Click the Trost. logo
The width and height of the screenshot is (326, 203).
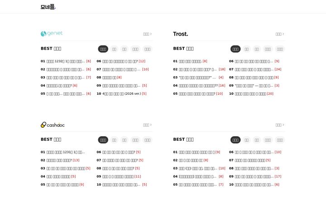click(181, 34)
